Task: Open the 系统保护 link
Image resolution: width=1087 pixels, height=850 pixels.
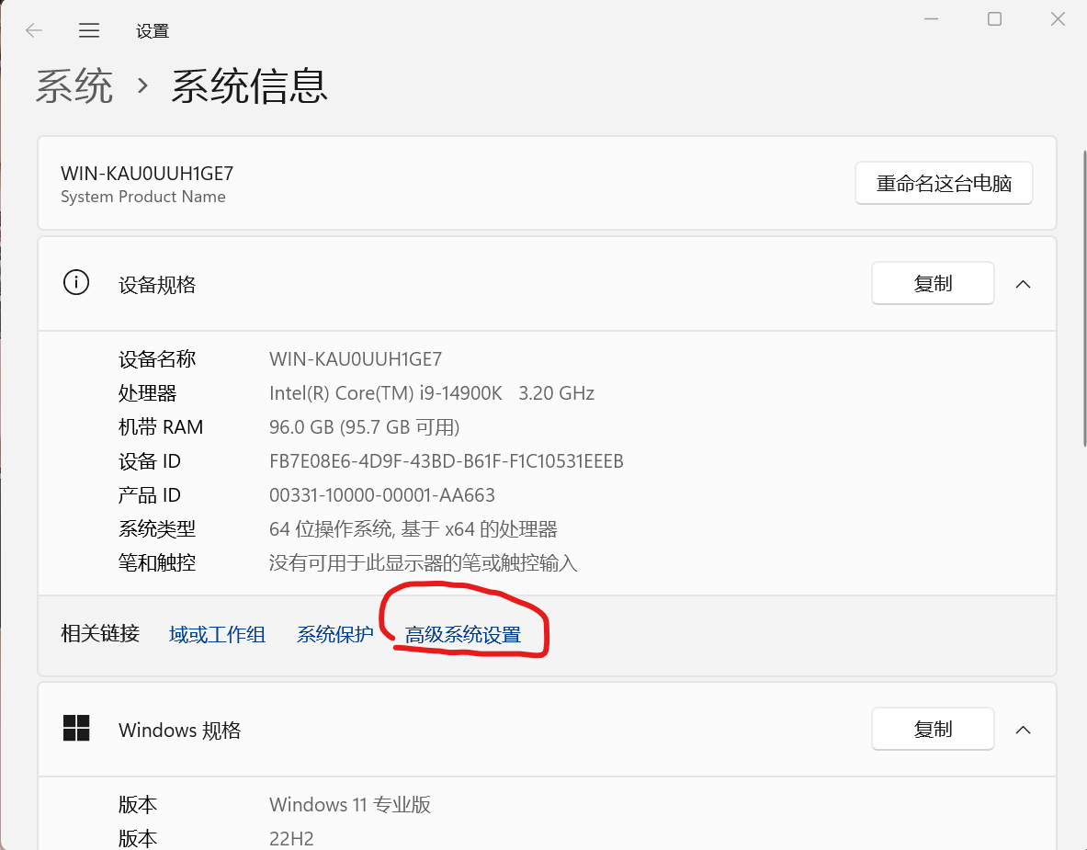Action: [334, 634]
